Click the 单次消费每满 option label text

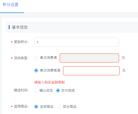click(x=50, y=70)
